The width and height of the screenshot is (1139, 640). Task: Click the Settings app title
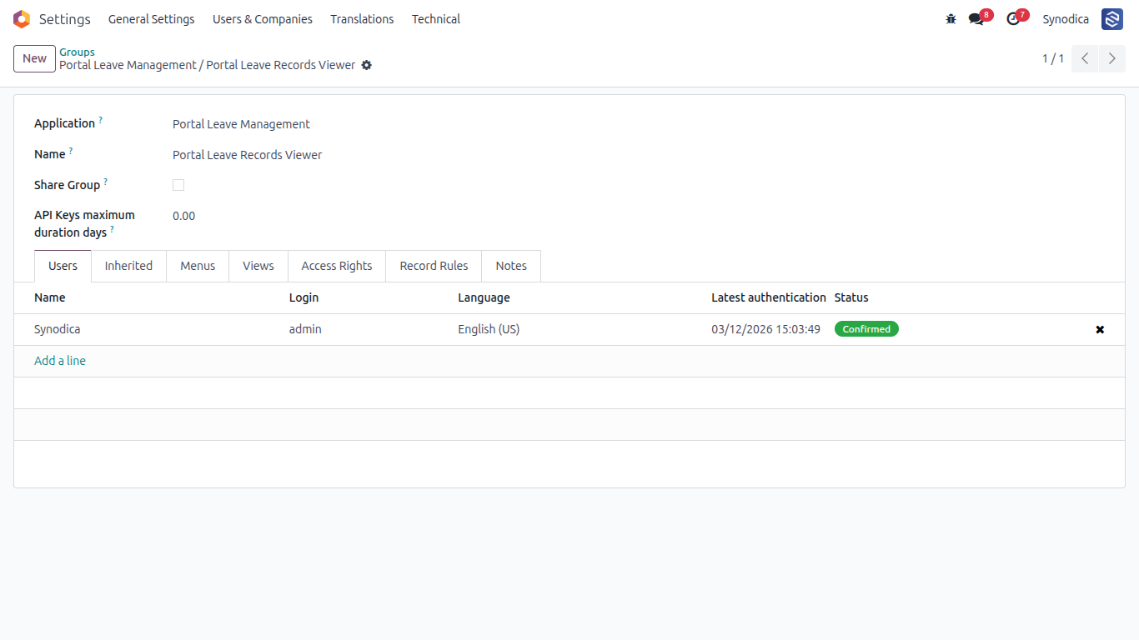65,19
